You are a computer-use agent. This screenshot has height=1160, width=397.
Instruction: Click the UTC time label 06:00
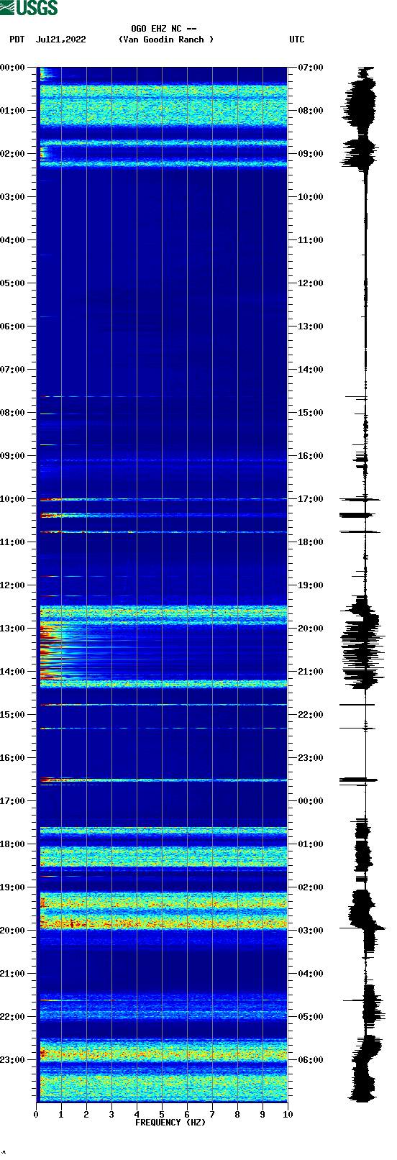tap(311, 1060)
